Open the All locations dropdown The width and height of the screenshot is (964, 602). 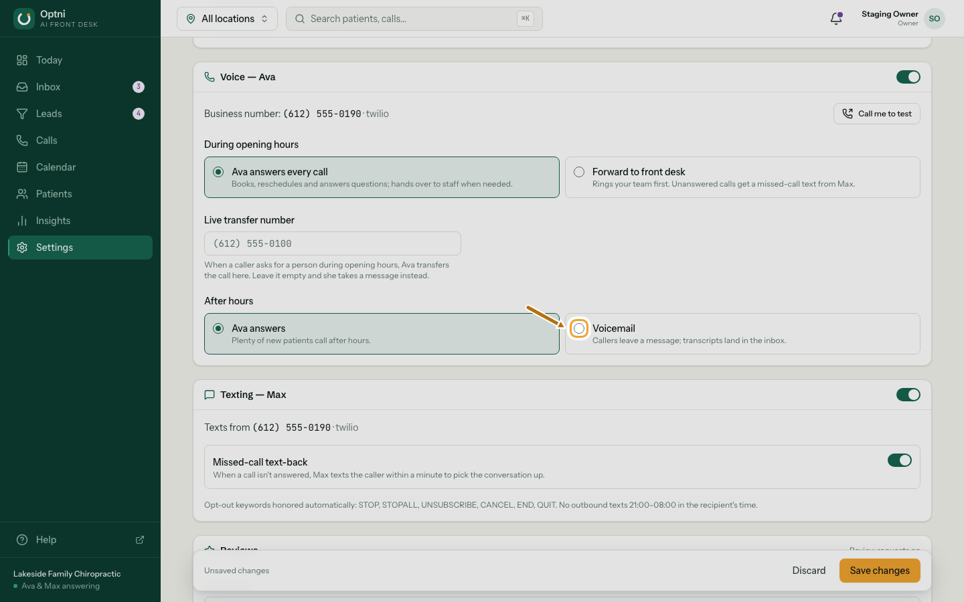tap(227, 19)
